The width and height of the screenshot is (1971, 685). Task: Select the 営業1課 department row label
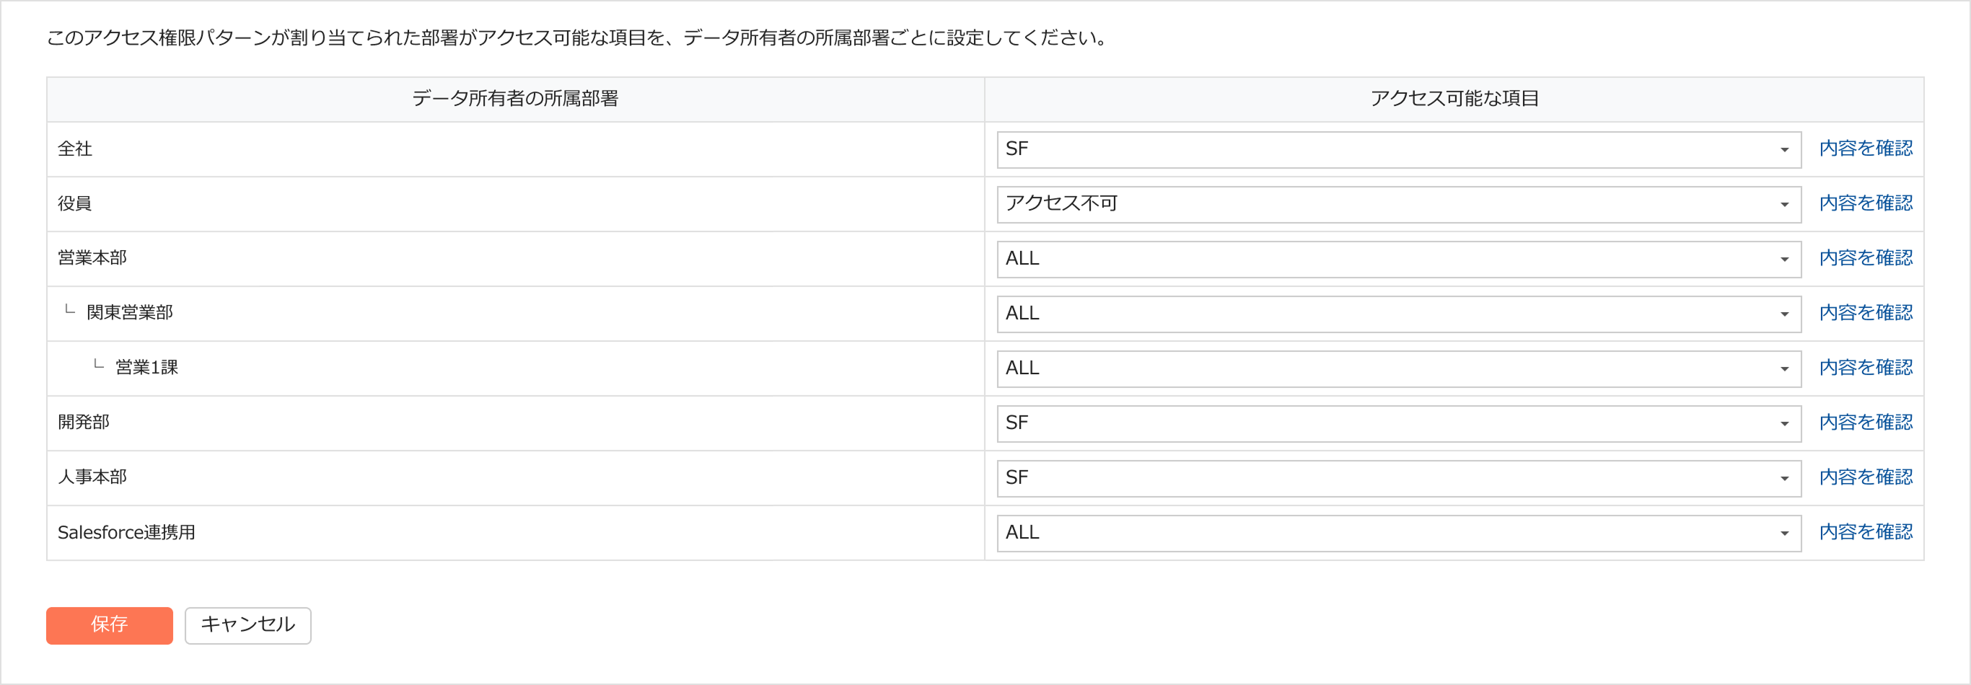(146, 368)
